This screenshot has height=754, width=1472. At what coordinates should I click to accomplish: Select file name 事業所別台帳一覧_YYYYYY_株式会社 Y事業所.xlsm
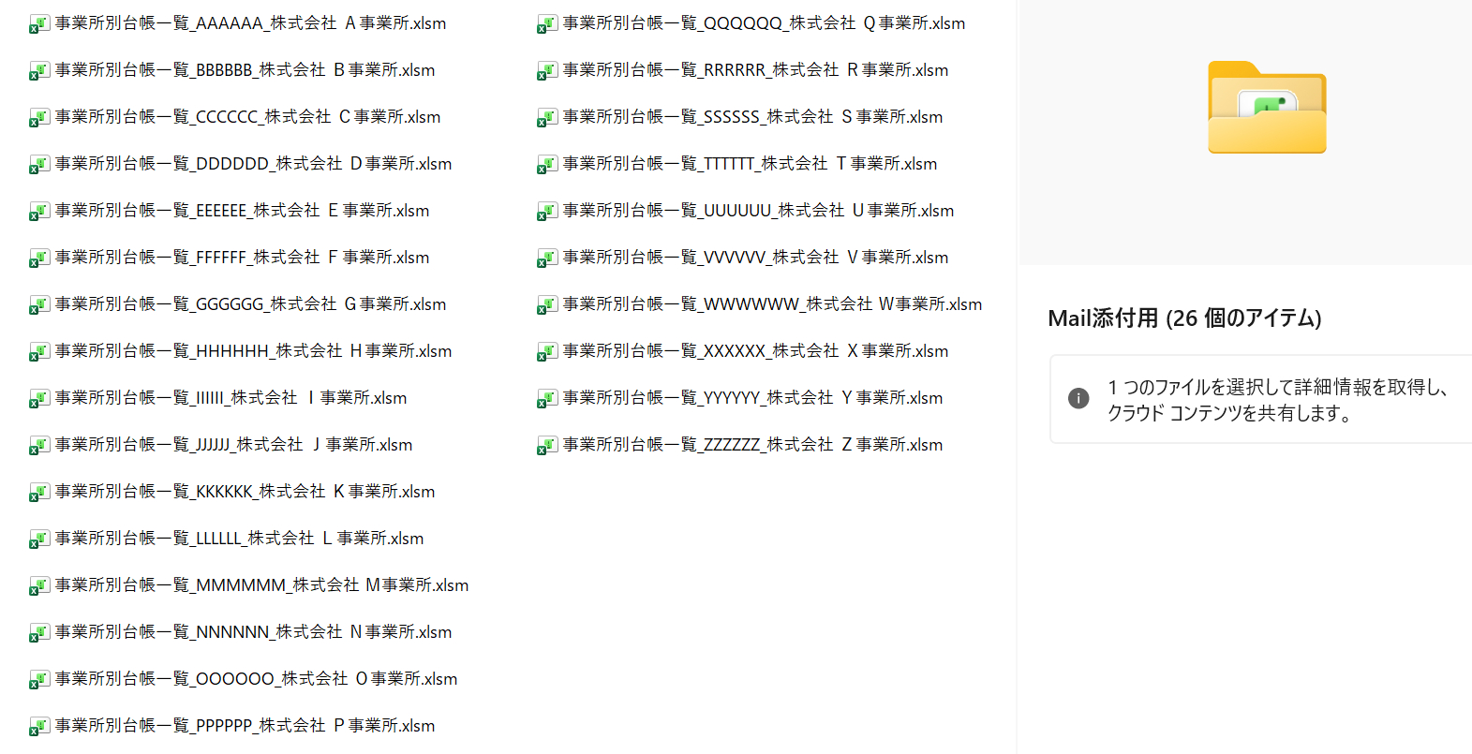point(752,398)
